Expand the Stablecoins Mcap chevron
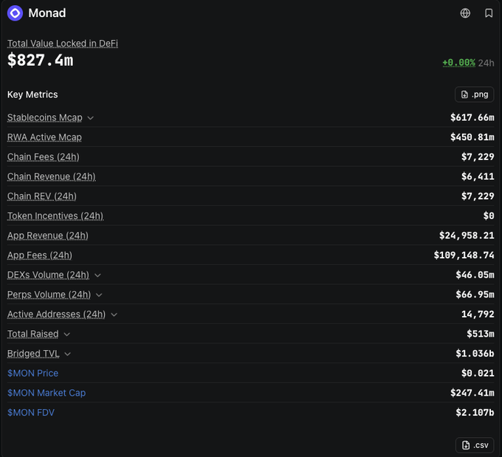 [x=91, y=118]
